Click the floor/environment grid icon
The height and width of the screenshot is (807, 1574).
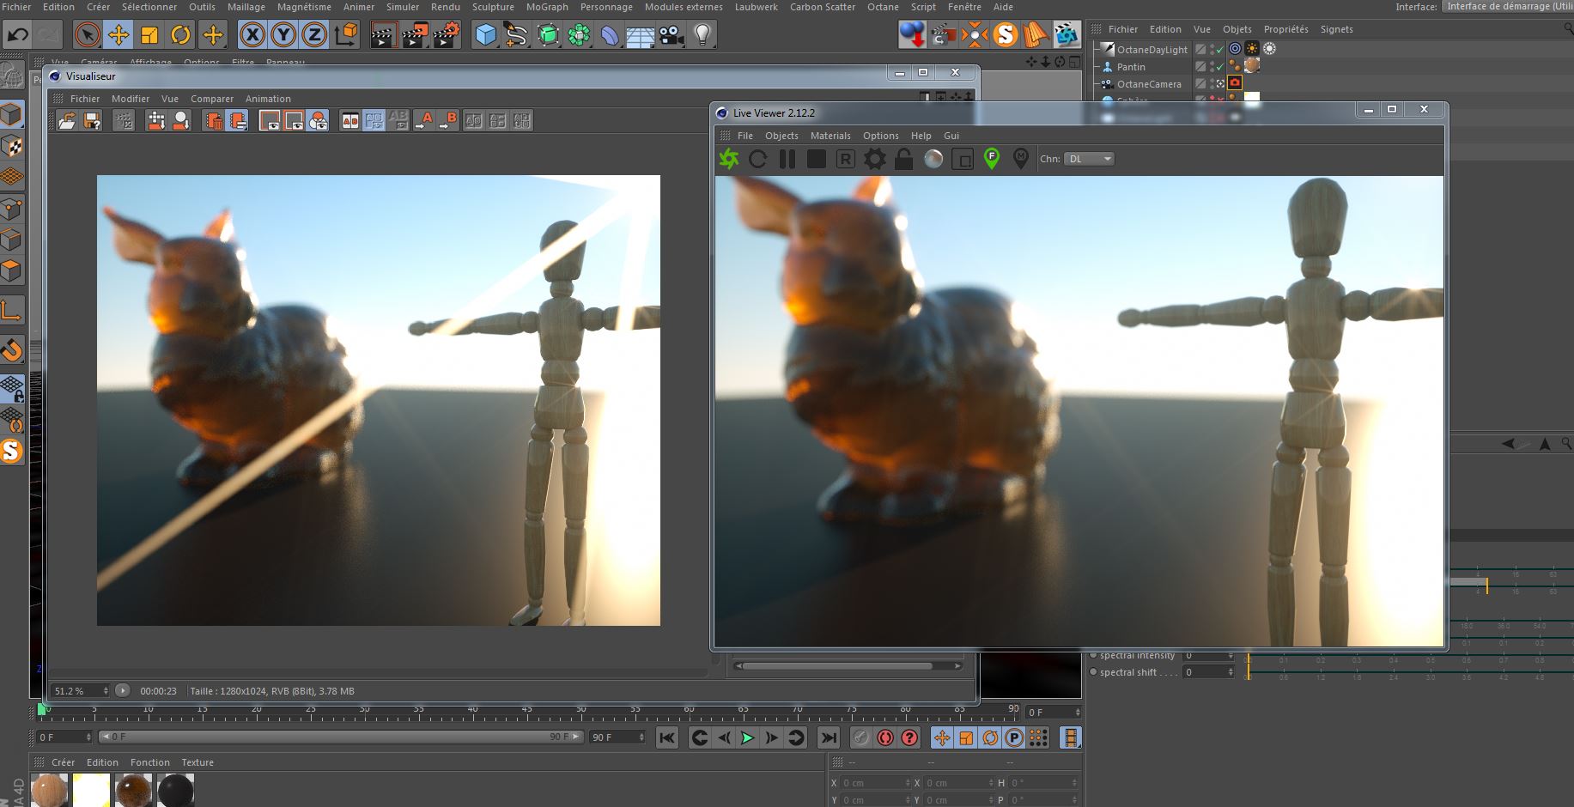[641, 35]
